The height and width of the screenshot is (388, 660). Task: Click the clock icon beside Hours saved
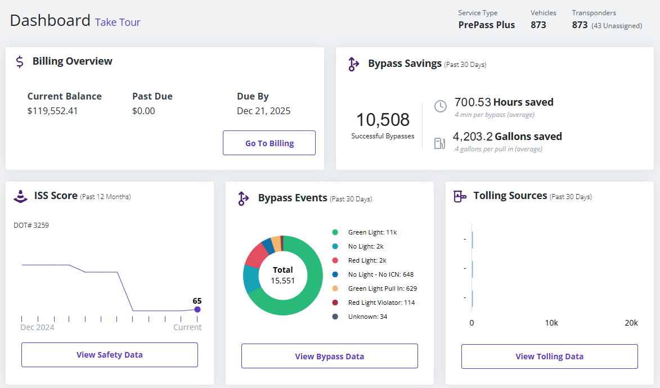tap(440, 106)
